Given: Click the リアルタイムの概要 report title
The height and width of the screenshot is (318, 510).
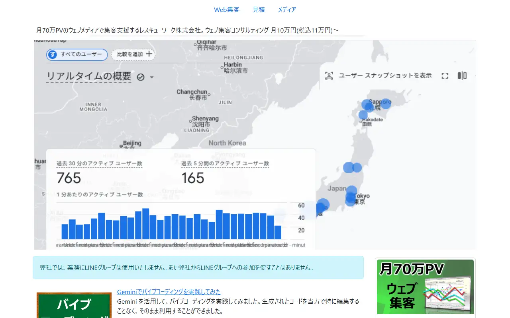Looking at the screenshot, I should pyautogui.click(x=89, y=76).
